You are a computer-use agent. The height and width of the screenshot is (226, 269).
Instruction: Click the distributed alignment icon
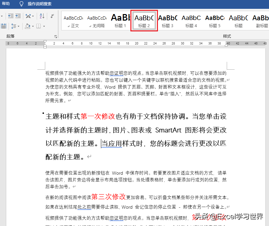click(x=3, y=26)
